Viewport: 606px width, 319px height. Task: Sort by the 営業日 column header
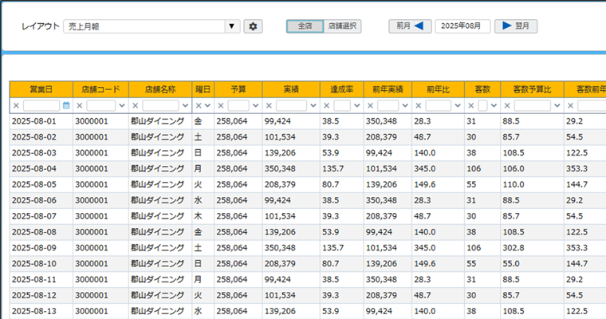point(41,89)
